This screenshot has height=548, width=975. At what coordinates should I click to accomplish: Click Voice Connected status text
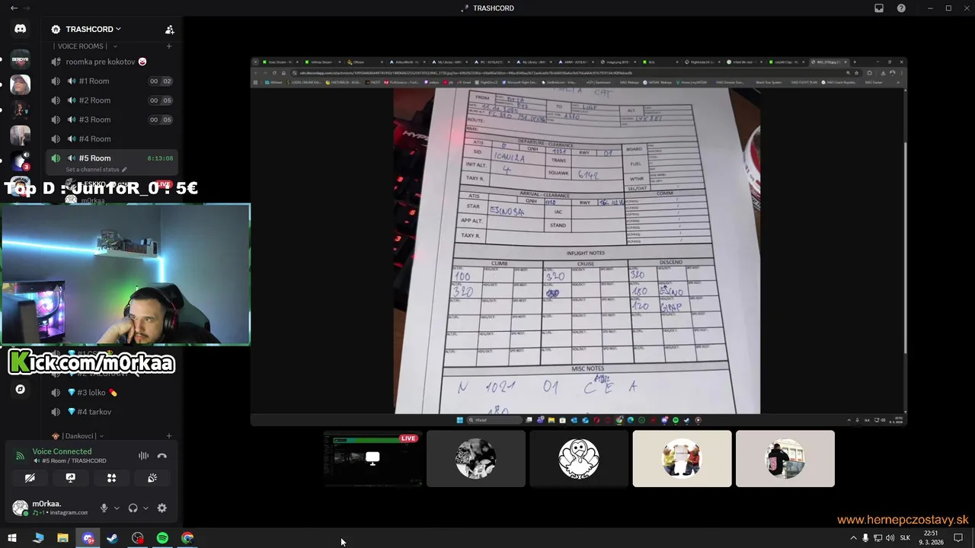coord(62,451)
